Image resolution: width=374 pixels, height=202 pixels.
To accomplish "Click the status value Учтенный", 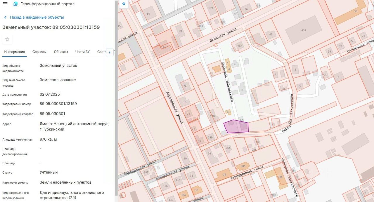I will click(x=49, y=172).
